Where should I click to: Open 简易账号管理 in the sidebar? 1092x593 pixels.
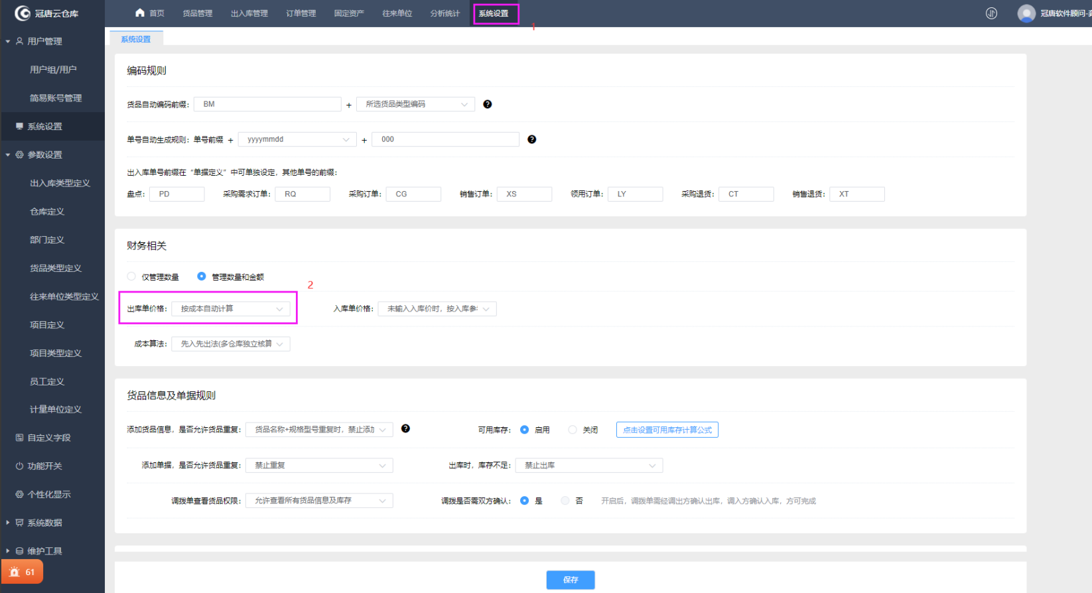56,98
